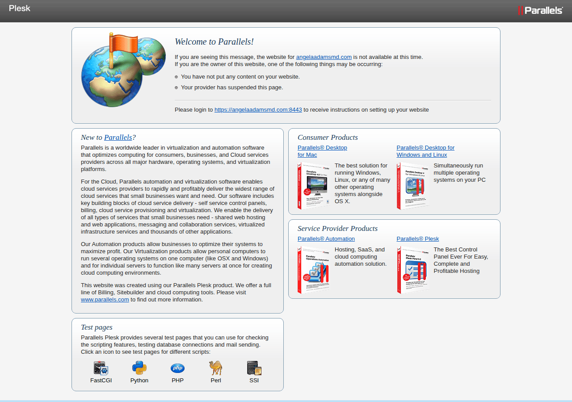Screen dimensions: 572x402
Task: Click the Parallels Operations Automation box image
Action: [314, 270]
